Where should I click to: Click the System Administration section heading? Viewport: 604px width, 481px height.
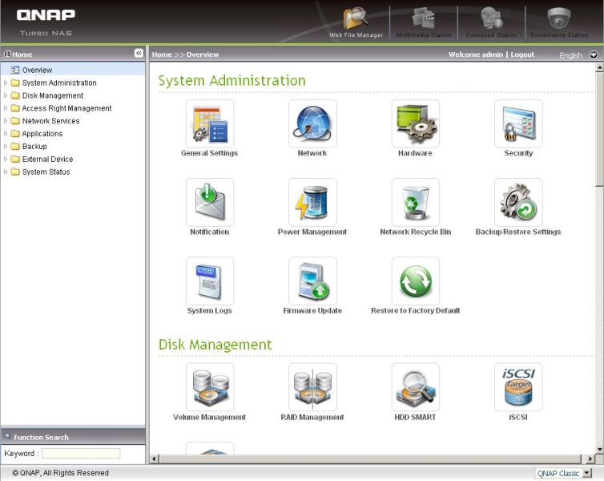232,80
